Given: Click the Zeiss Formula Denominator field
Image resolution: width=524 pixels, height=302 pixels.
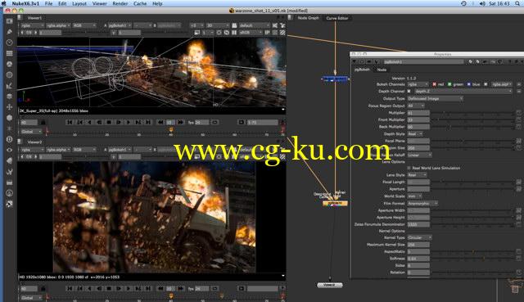Looking at the screenshot, I should [418, 224].
